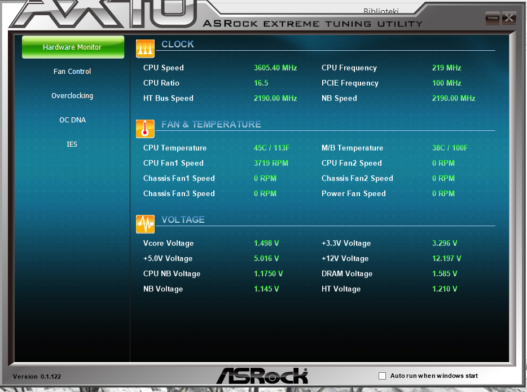This screenshot has width=527, height=392.
Task: Click the Chassis Fan2 Speed value
Action: tap(443, 178)
